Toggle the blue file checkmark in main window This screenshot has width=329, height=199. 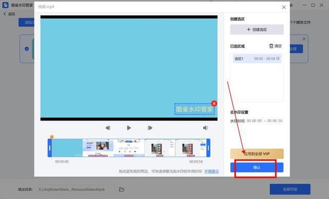pos(27,49)
